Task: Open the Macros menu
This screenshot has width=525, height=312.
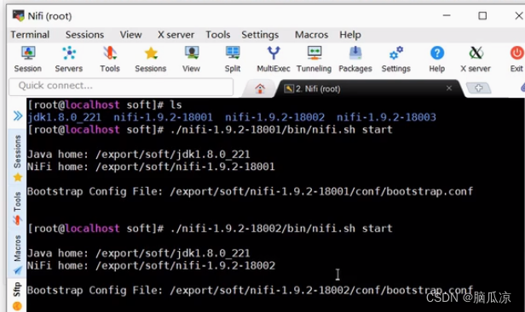Action: tap(311, 35)
